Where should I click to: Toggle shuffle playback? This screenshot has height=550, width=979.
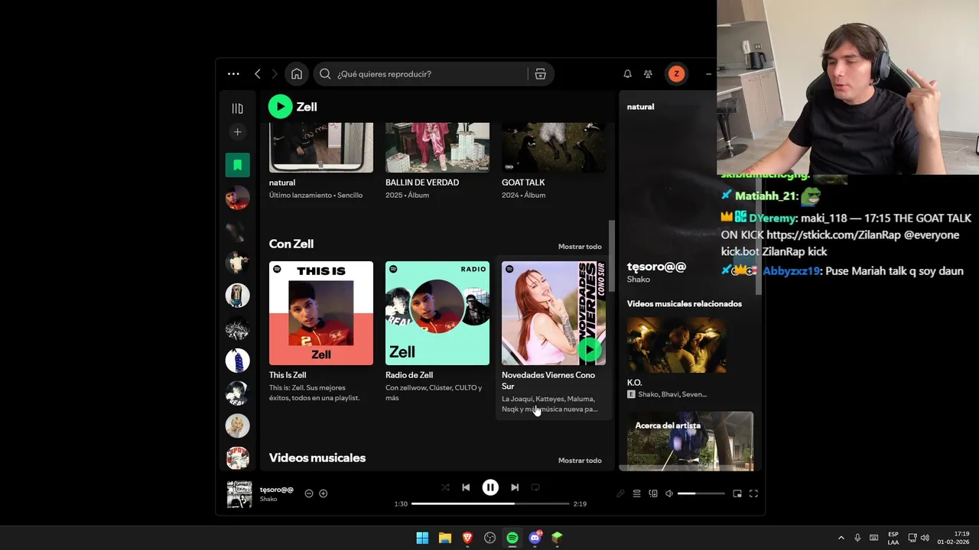click(445, 487)
